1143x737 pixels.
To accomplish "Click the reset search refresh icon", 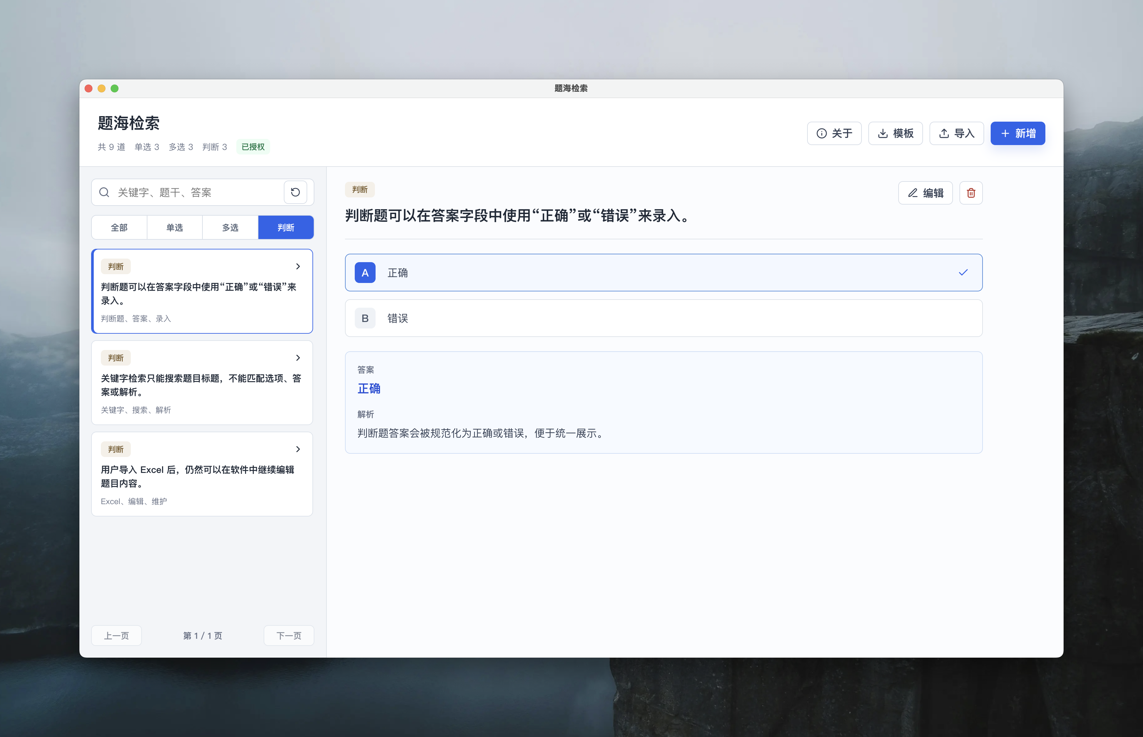I will 296,193.
